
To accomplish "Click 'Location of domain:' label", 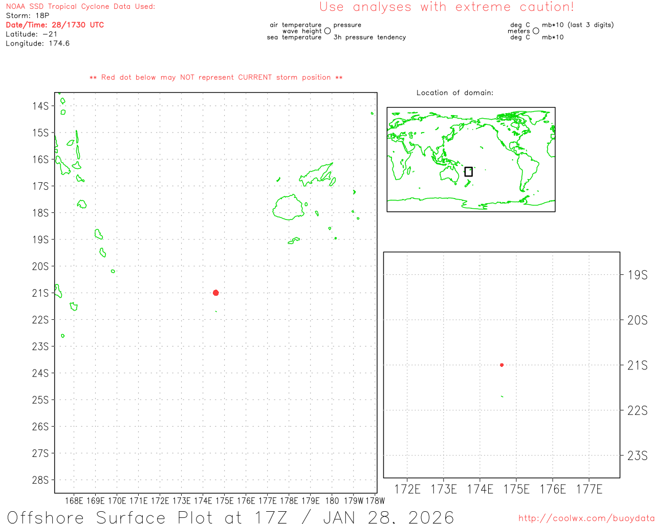I will pos(455,93).
